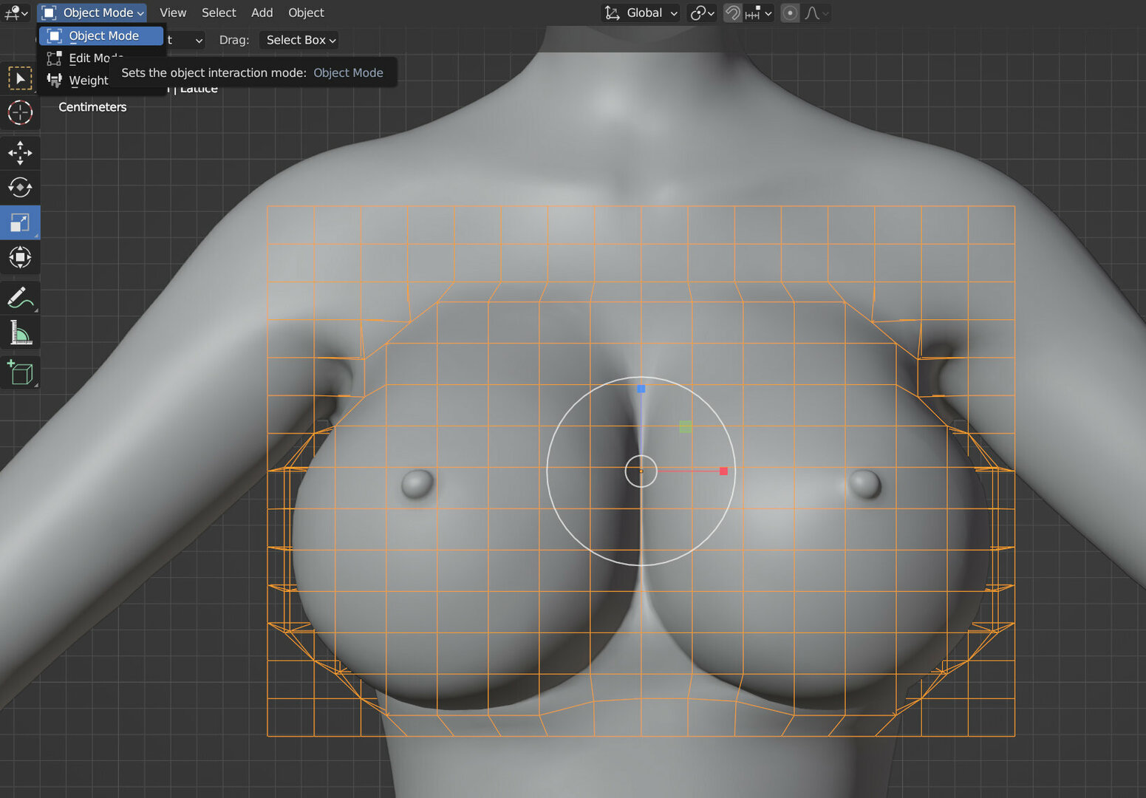Image resolution: width=1146 pixels, height=798 pixels.
Task: Toggle proportional editing circle button
Action: (x=790, y=13)
